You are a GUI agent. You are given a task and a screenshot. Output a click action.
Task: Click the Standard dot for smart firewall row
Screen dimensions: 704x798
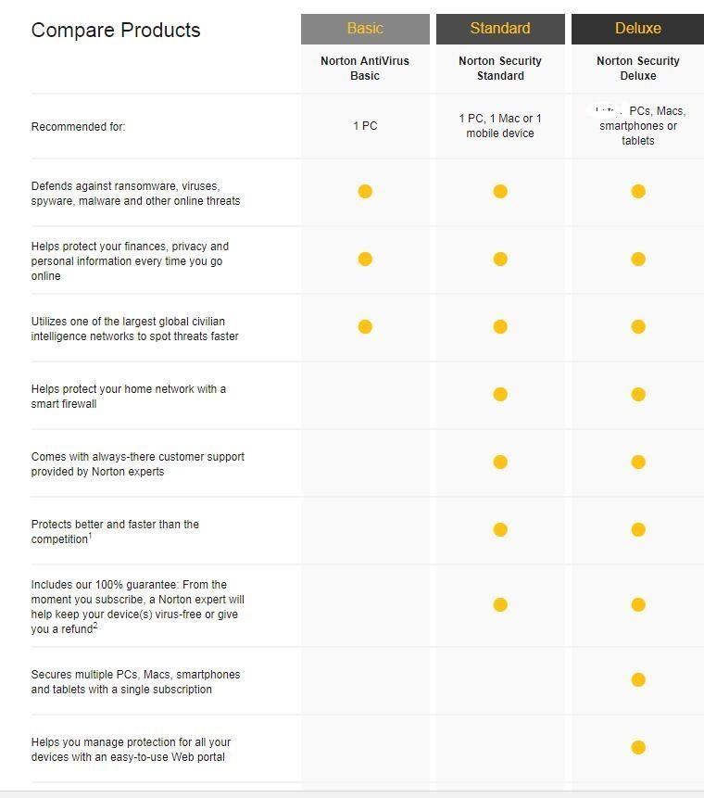500,395
